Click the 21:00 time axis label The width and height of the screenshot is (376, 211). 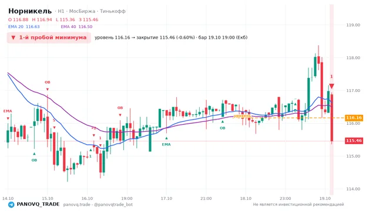pyautogui.click(x=206, y=198)
